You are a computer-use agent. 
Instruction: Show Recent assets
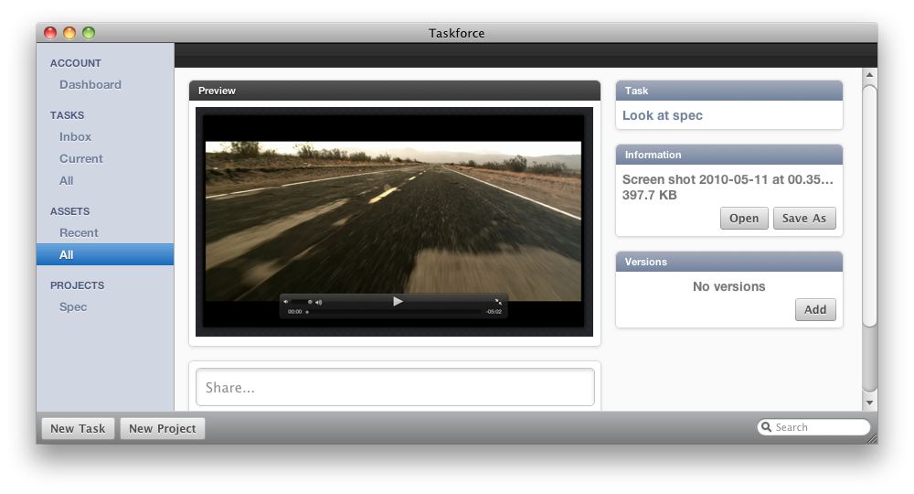(79, 233)
